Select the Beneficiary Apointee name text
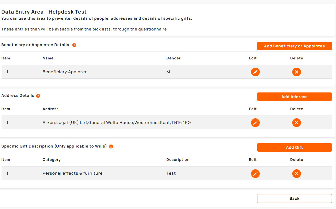This screenshot has height=209, width=336. coord(65,72)
